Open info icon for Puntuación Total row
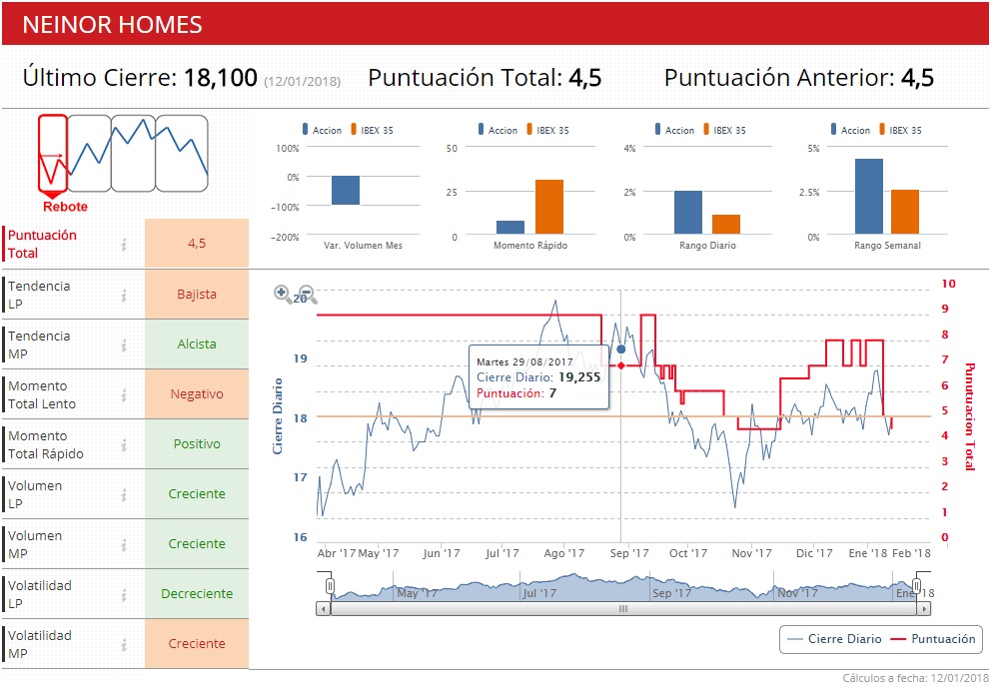Screen dimensions: 999x689 tap(124, 244)
